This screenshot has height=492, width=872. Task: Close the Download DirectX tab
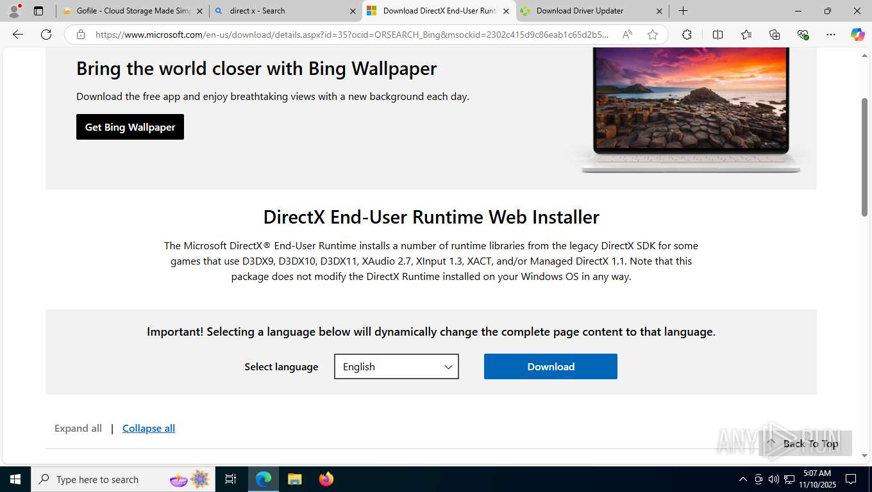(506, 11)
